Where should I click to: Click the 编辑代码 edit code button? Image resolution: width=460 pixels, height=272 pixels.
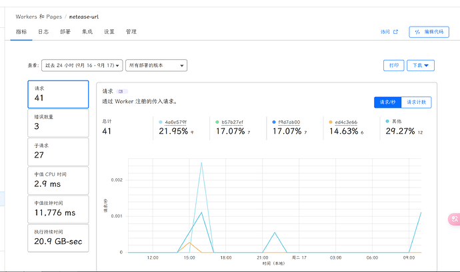coord(429,32)
